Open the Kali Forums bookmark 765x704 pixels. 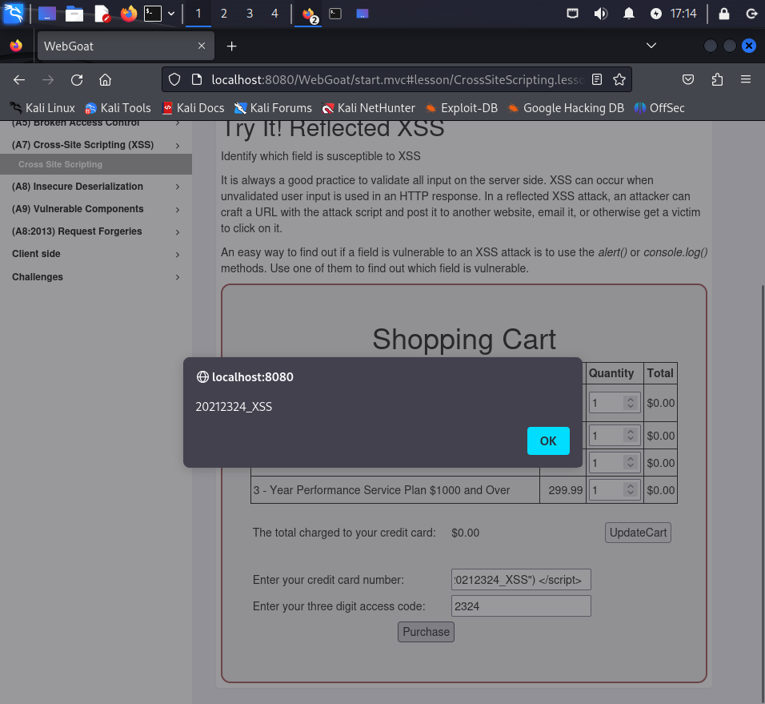click(x=273, y=108)
